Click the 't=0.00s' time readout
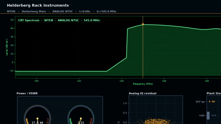This screenshot has height=124, width=221. coord(85,11)
